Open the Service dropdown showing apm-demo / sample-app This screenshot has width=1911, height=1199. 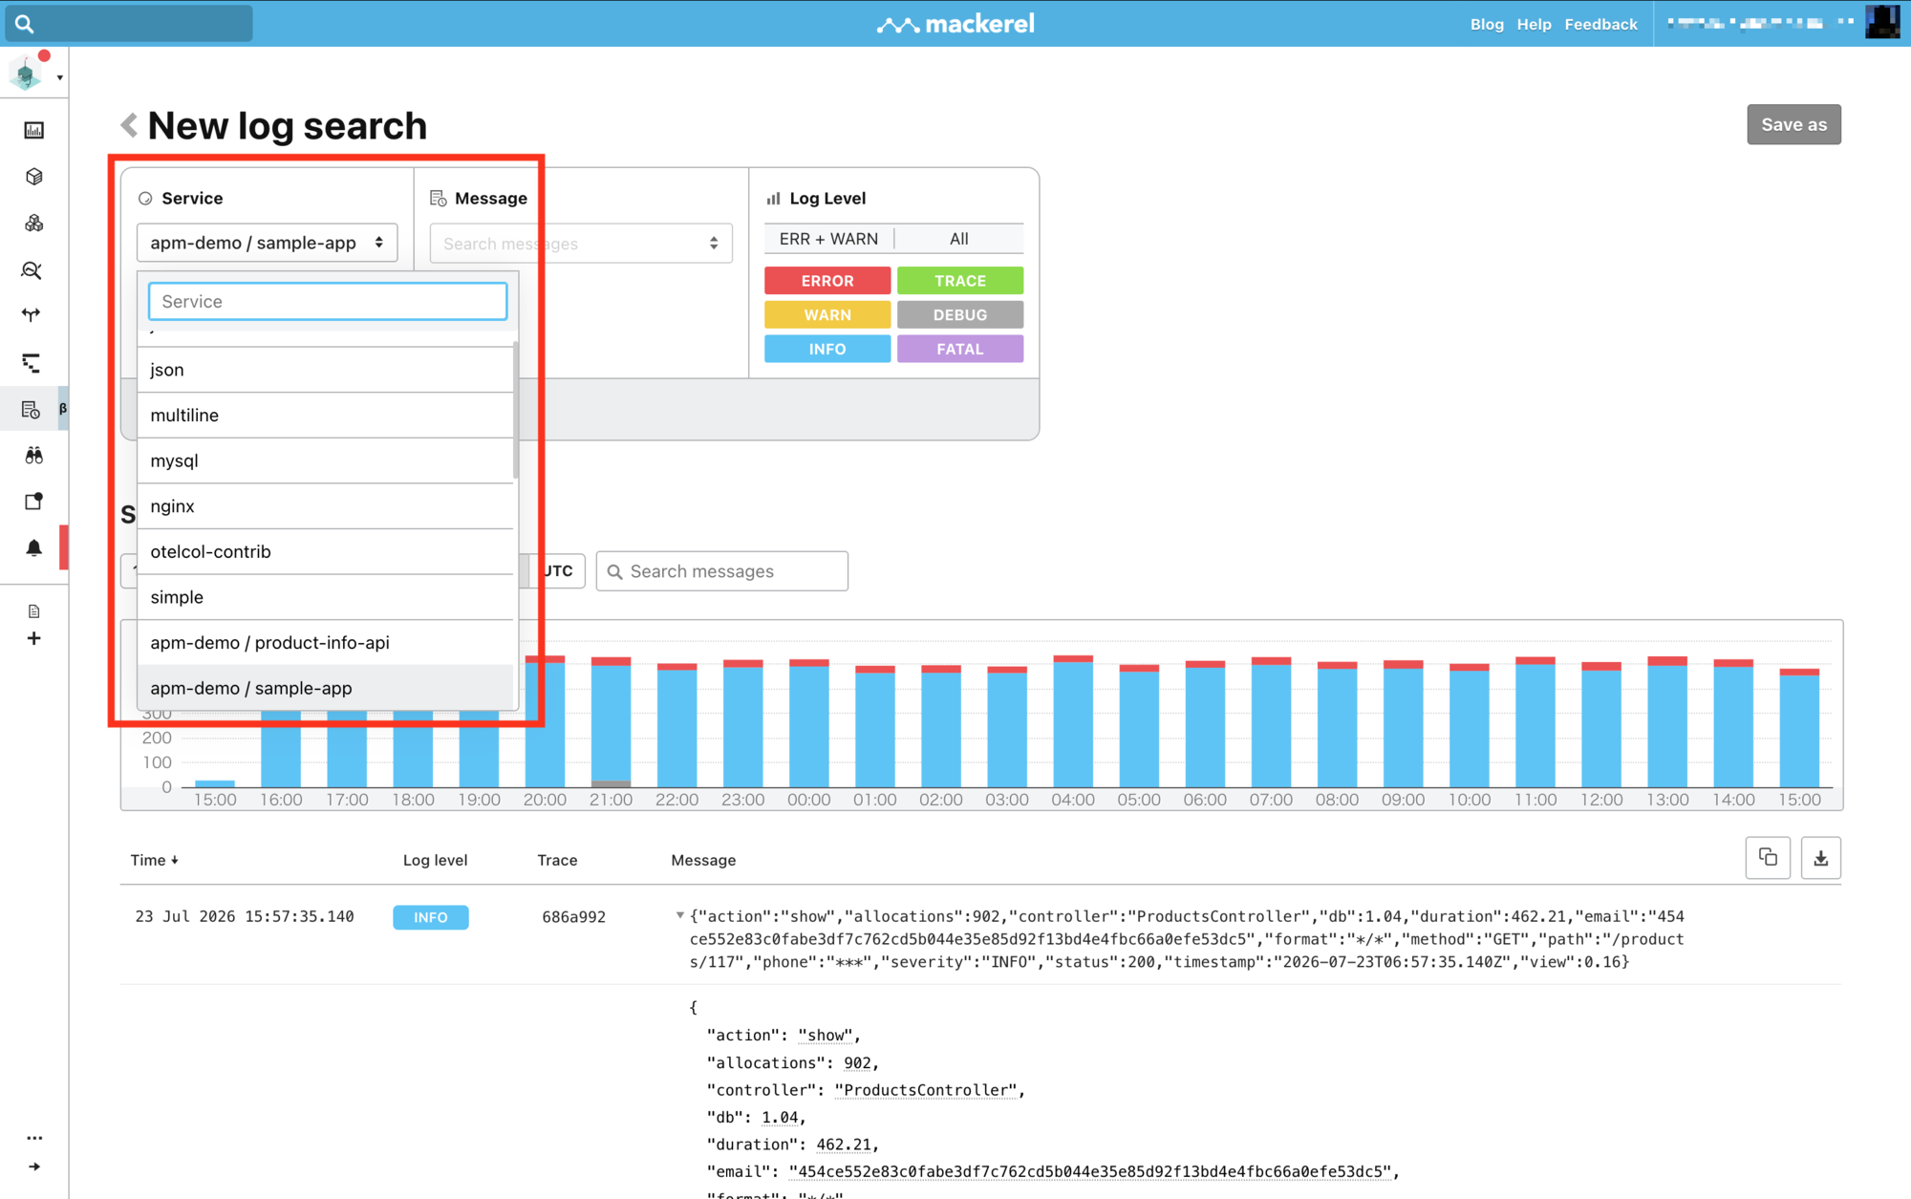[x=267, y=243]
